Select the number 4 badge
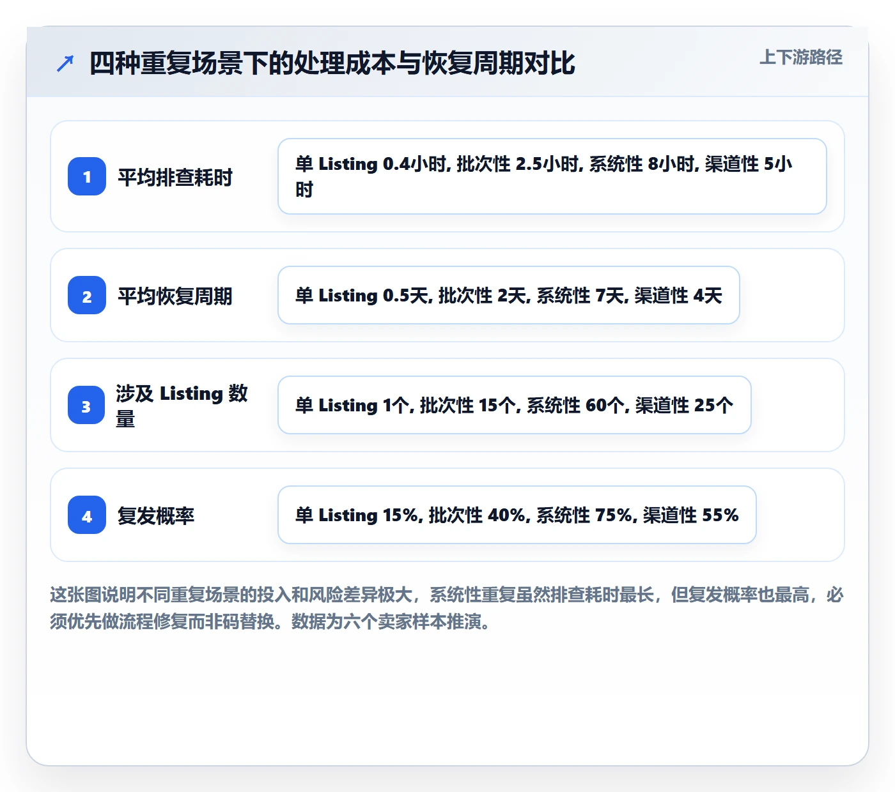This screenshot has width=895, height=792. (x=87, y=515)
